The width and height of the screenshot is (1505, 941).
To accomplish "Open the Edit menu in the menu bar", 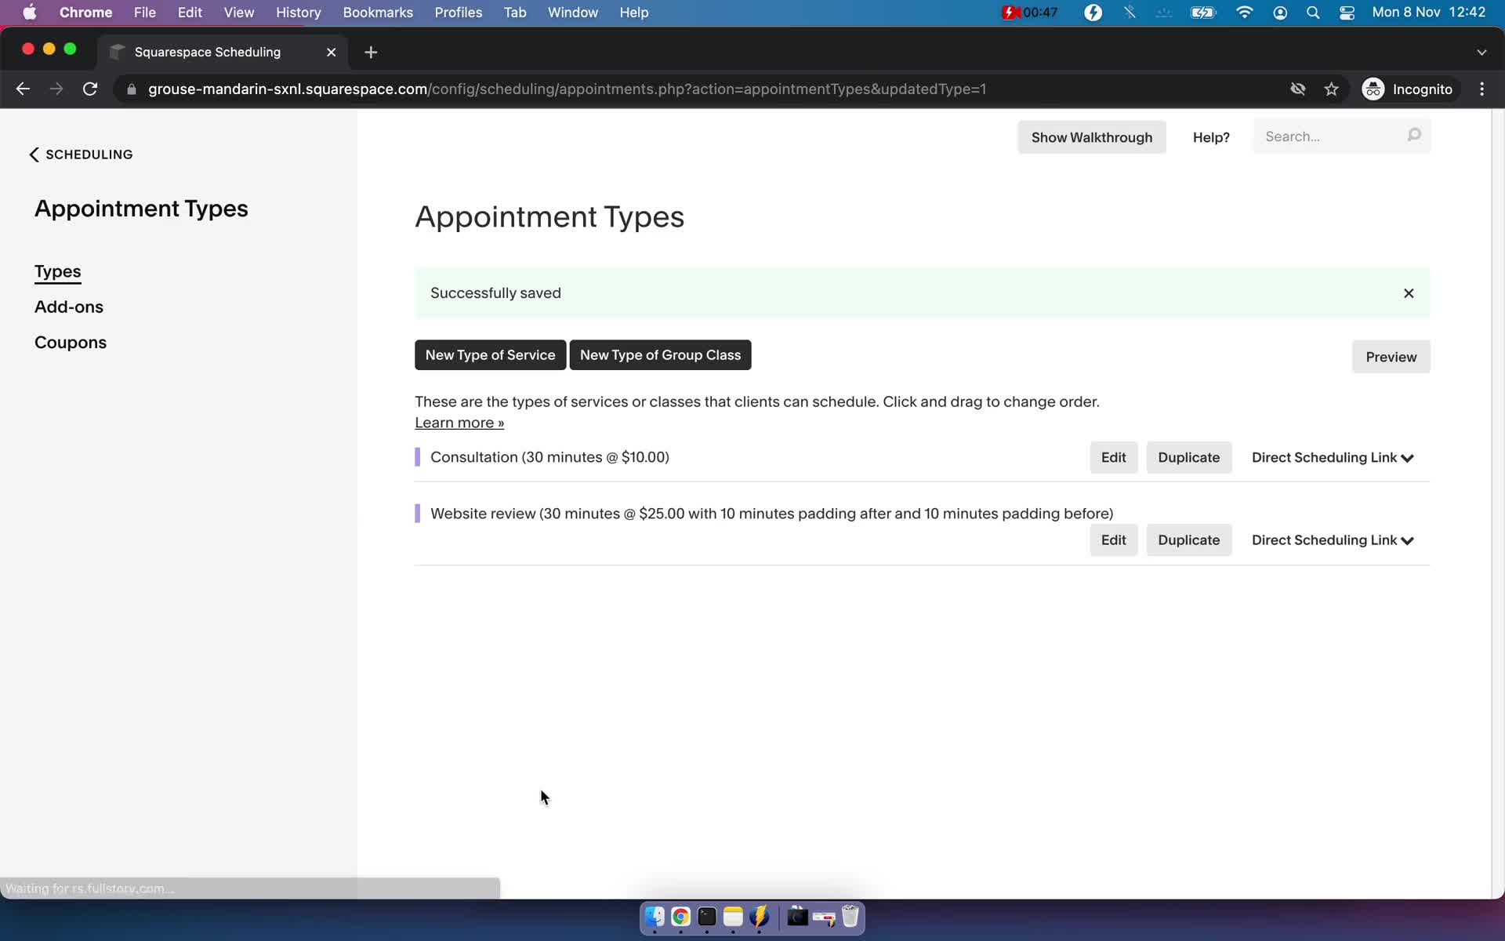I will click(190, 13).
